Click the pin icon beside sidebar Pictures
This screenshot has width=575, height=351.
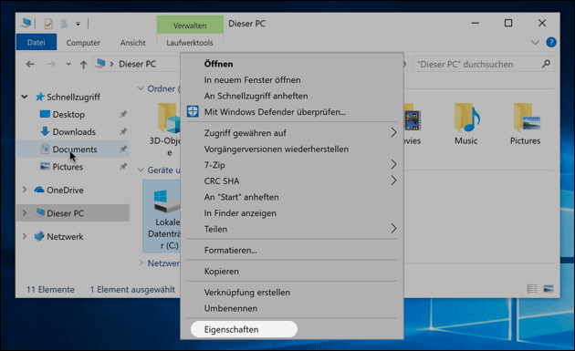[x=123, y=166]
